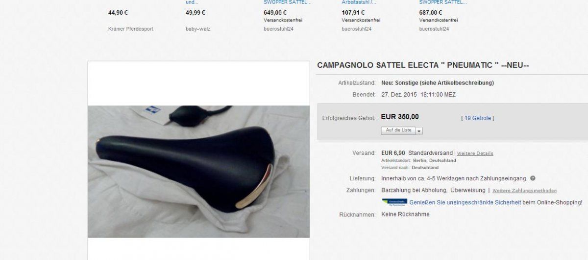Click the payment security logo icon
This screenshot has height=260, width=588.
tap(394, 202)
